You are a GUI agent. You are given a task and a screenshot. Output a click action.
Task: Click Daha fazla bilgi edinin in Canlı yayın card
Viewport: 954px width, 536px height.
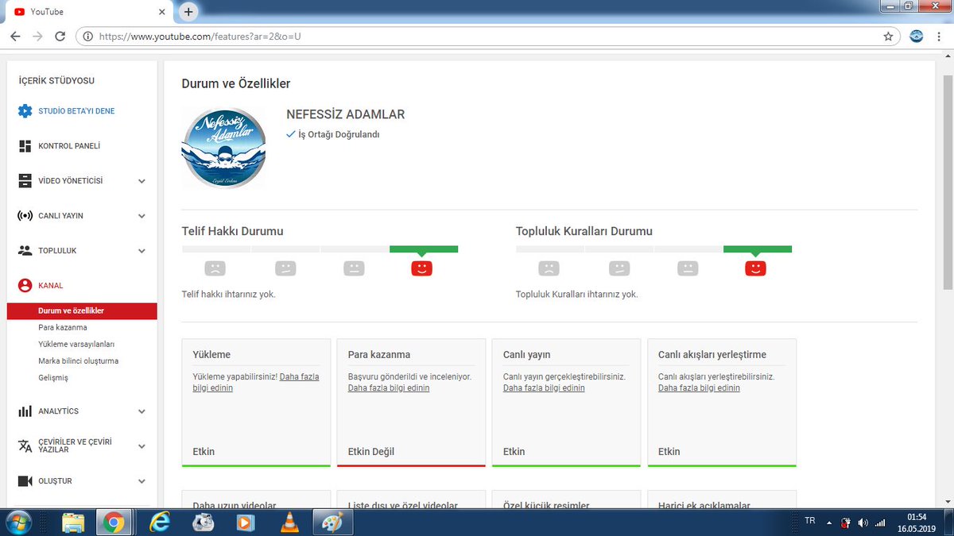pyautogui.click(x=544, y=388)
